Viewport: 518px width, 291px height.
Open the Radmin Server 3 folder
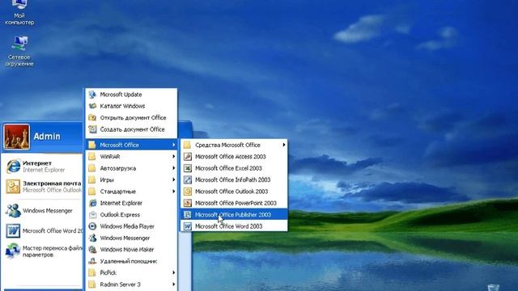click(x=131, y=284)
